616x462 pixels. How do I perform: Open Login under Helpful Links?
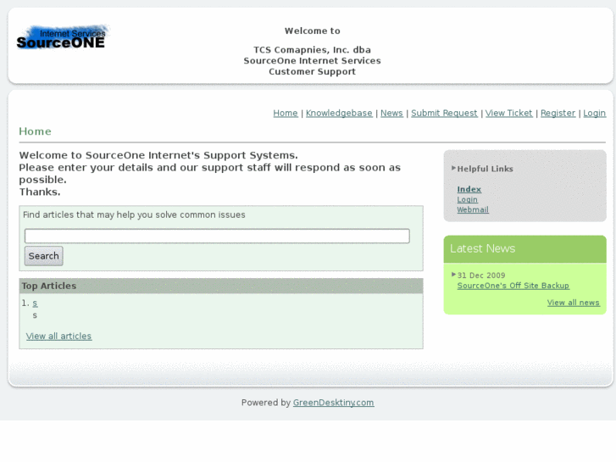pos(467,200)
